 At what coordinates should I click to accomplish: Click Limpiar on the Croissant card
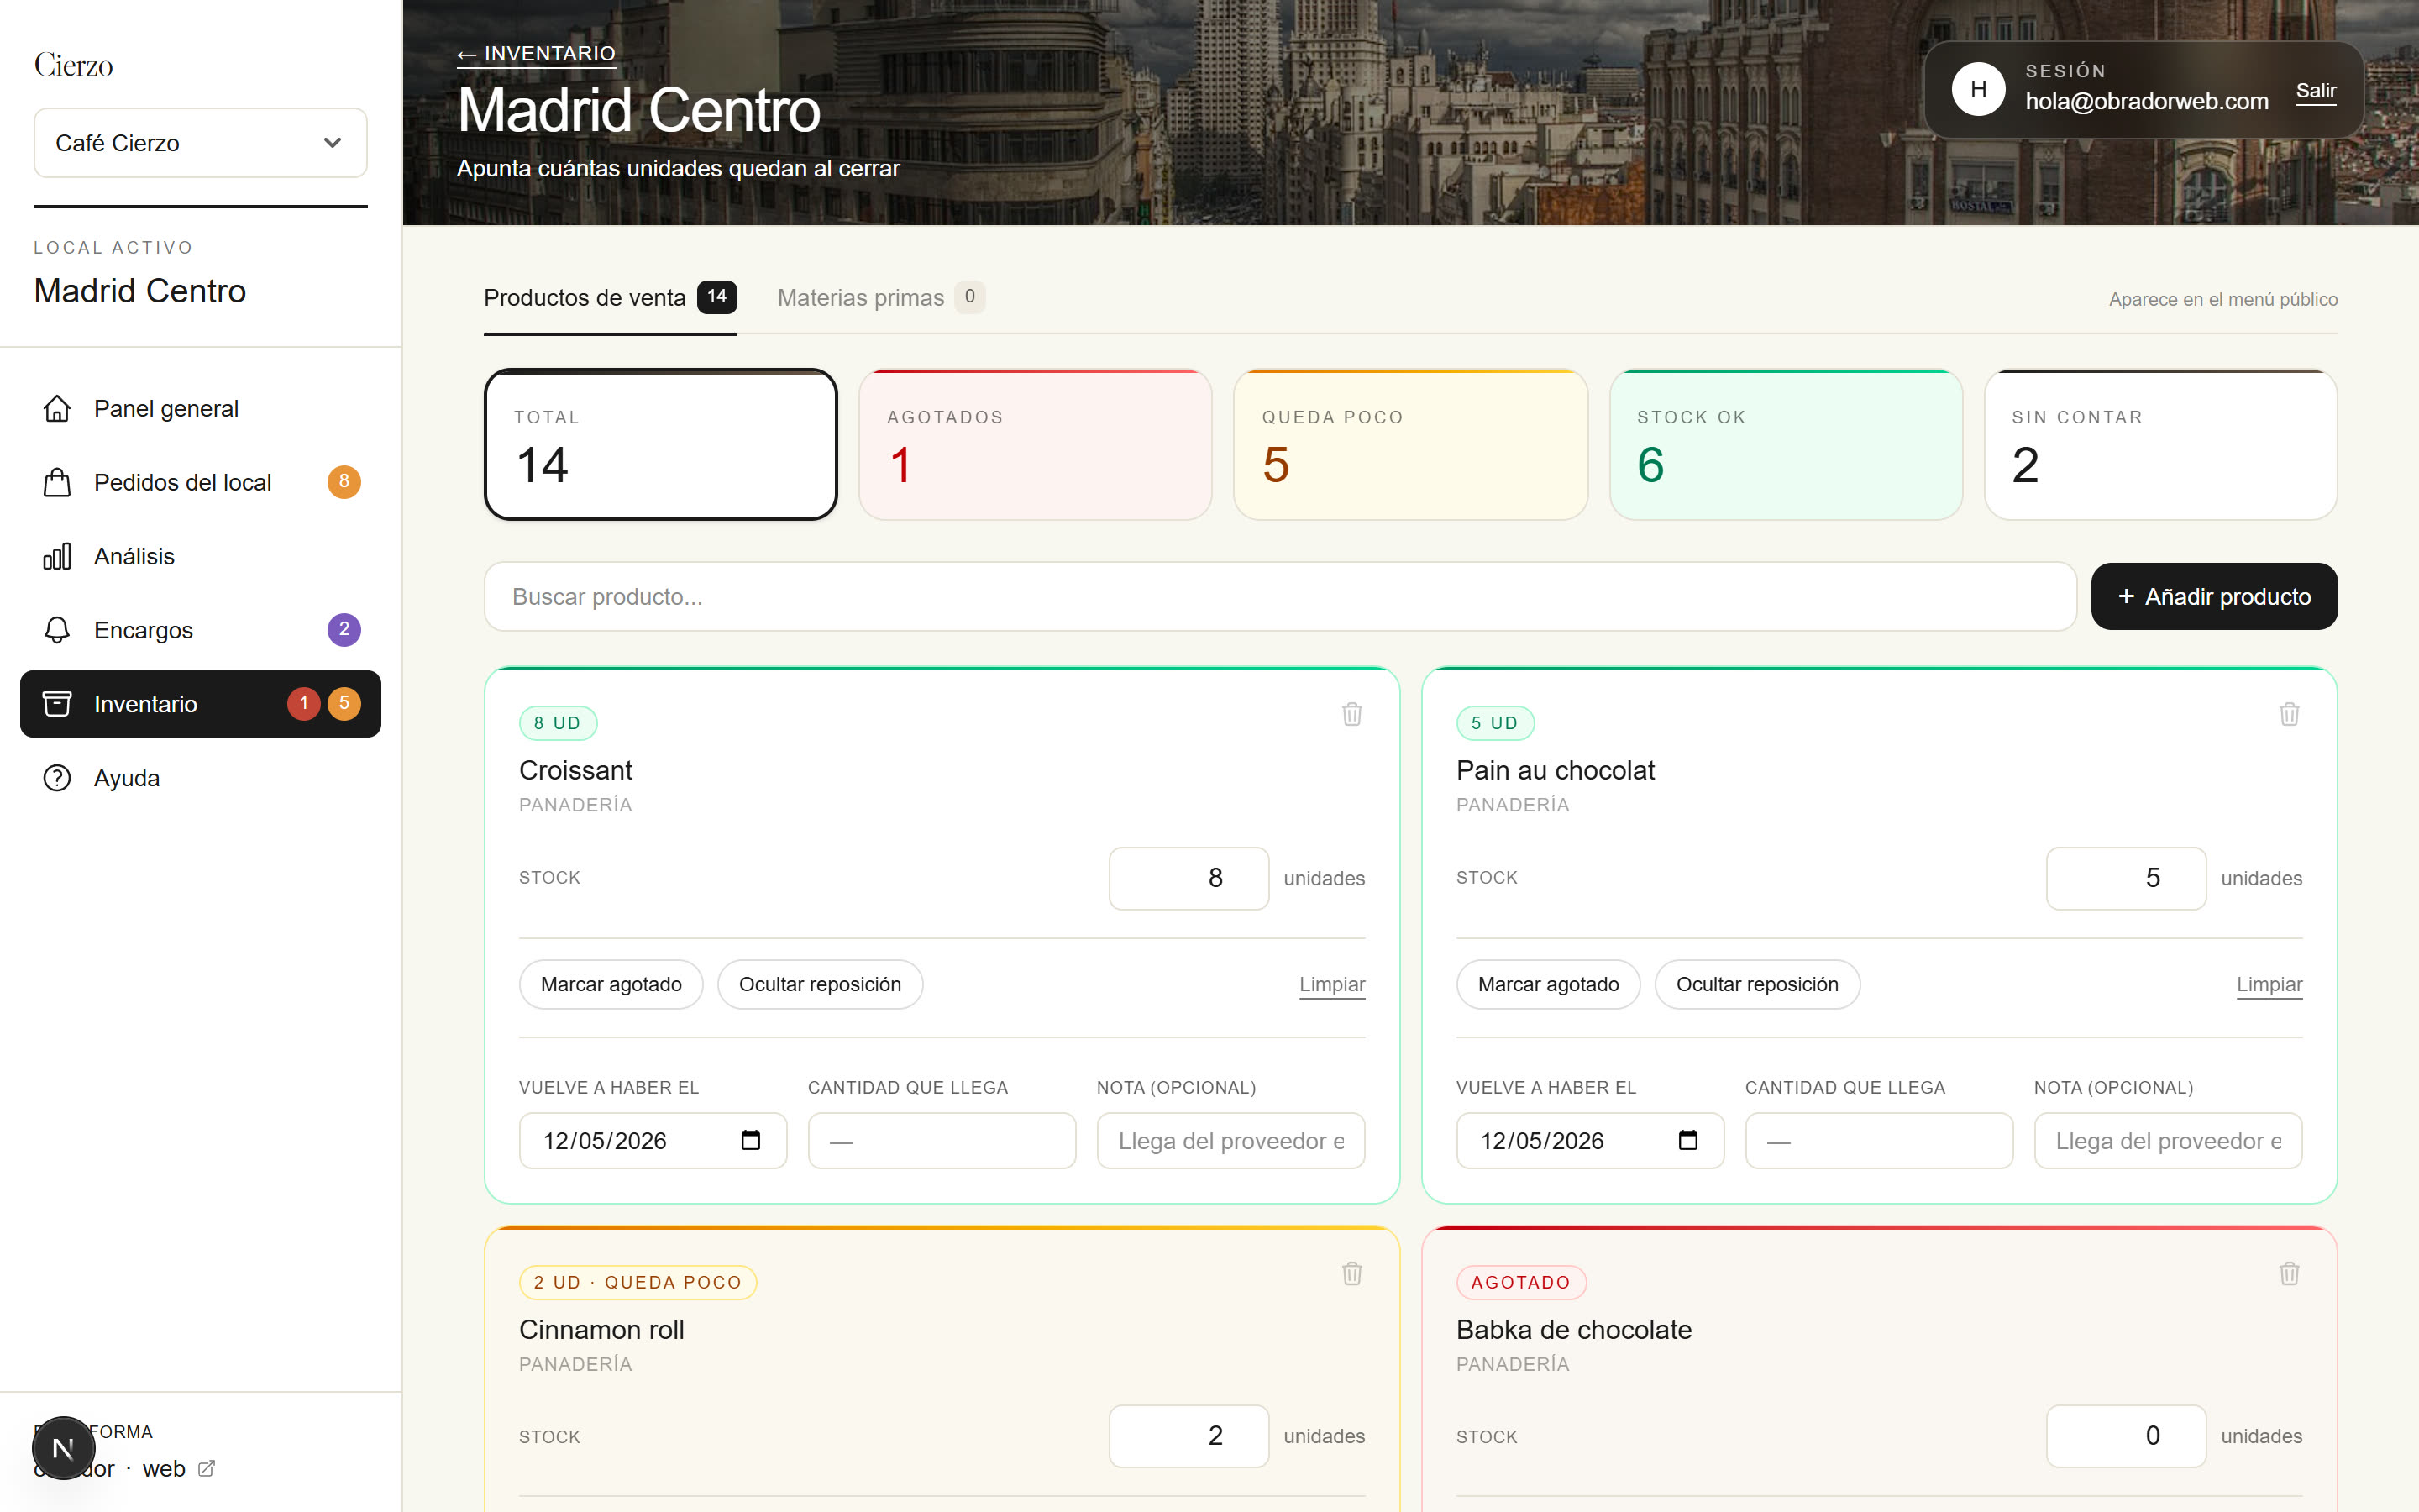tap(1332, 985)
